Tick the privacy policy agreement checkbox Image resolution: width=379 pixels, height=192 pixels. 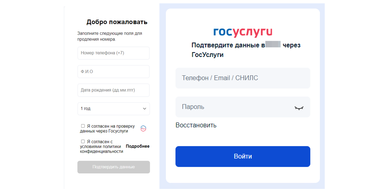[x=83, y=141]
